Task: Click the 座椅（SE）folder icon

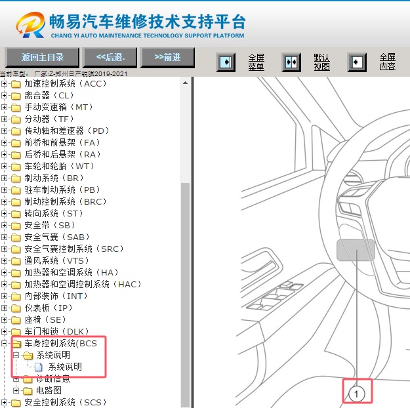Action: [16, 320]
